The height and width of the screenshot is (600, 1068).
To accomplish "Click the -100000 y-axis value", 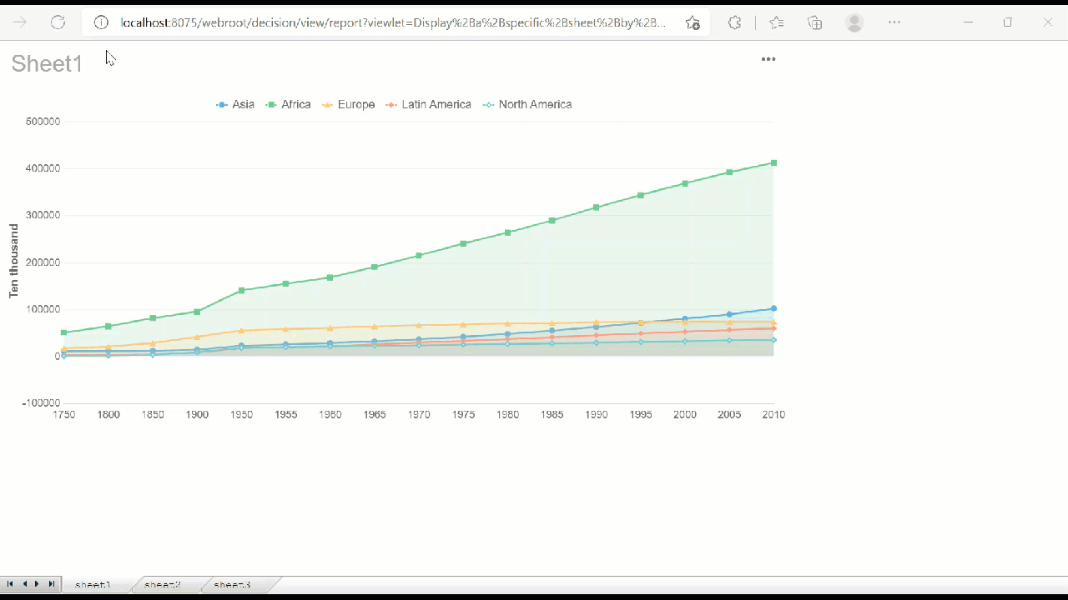I will click(x=42, y=403).
